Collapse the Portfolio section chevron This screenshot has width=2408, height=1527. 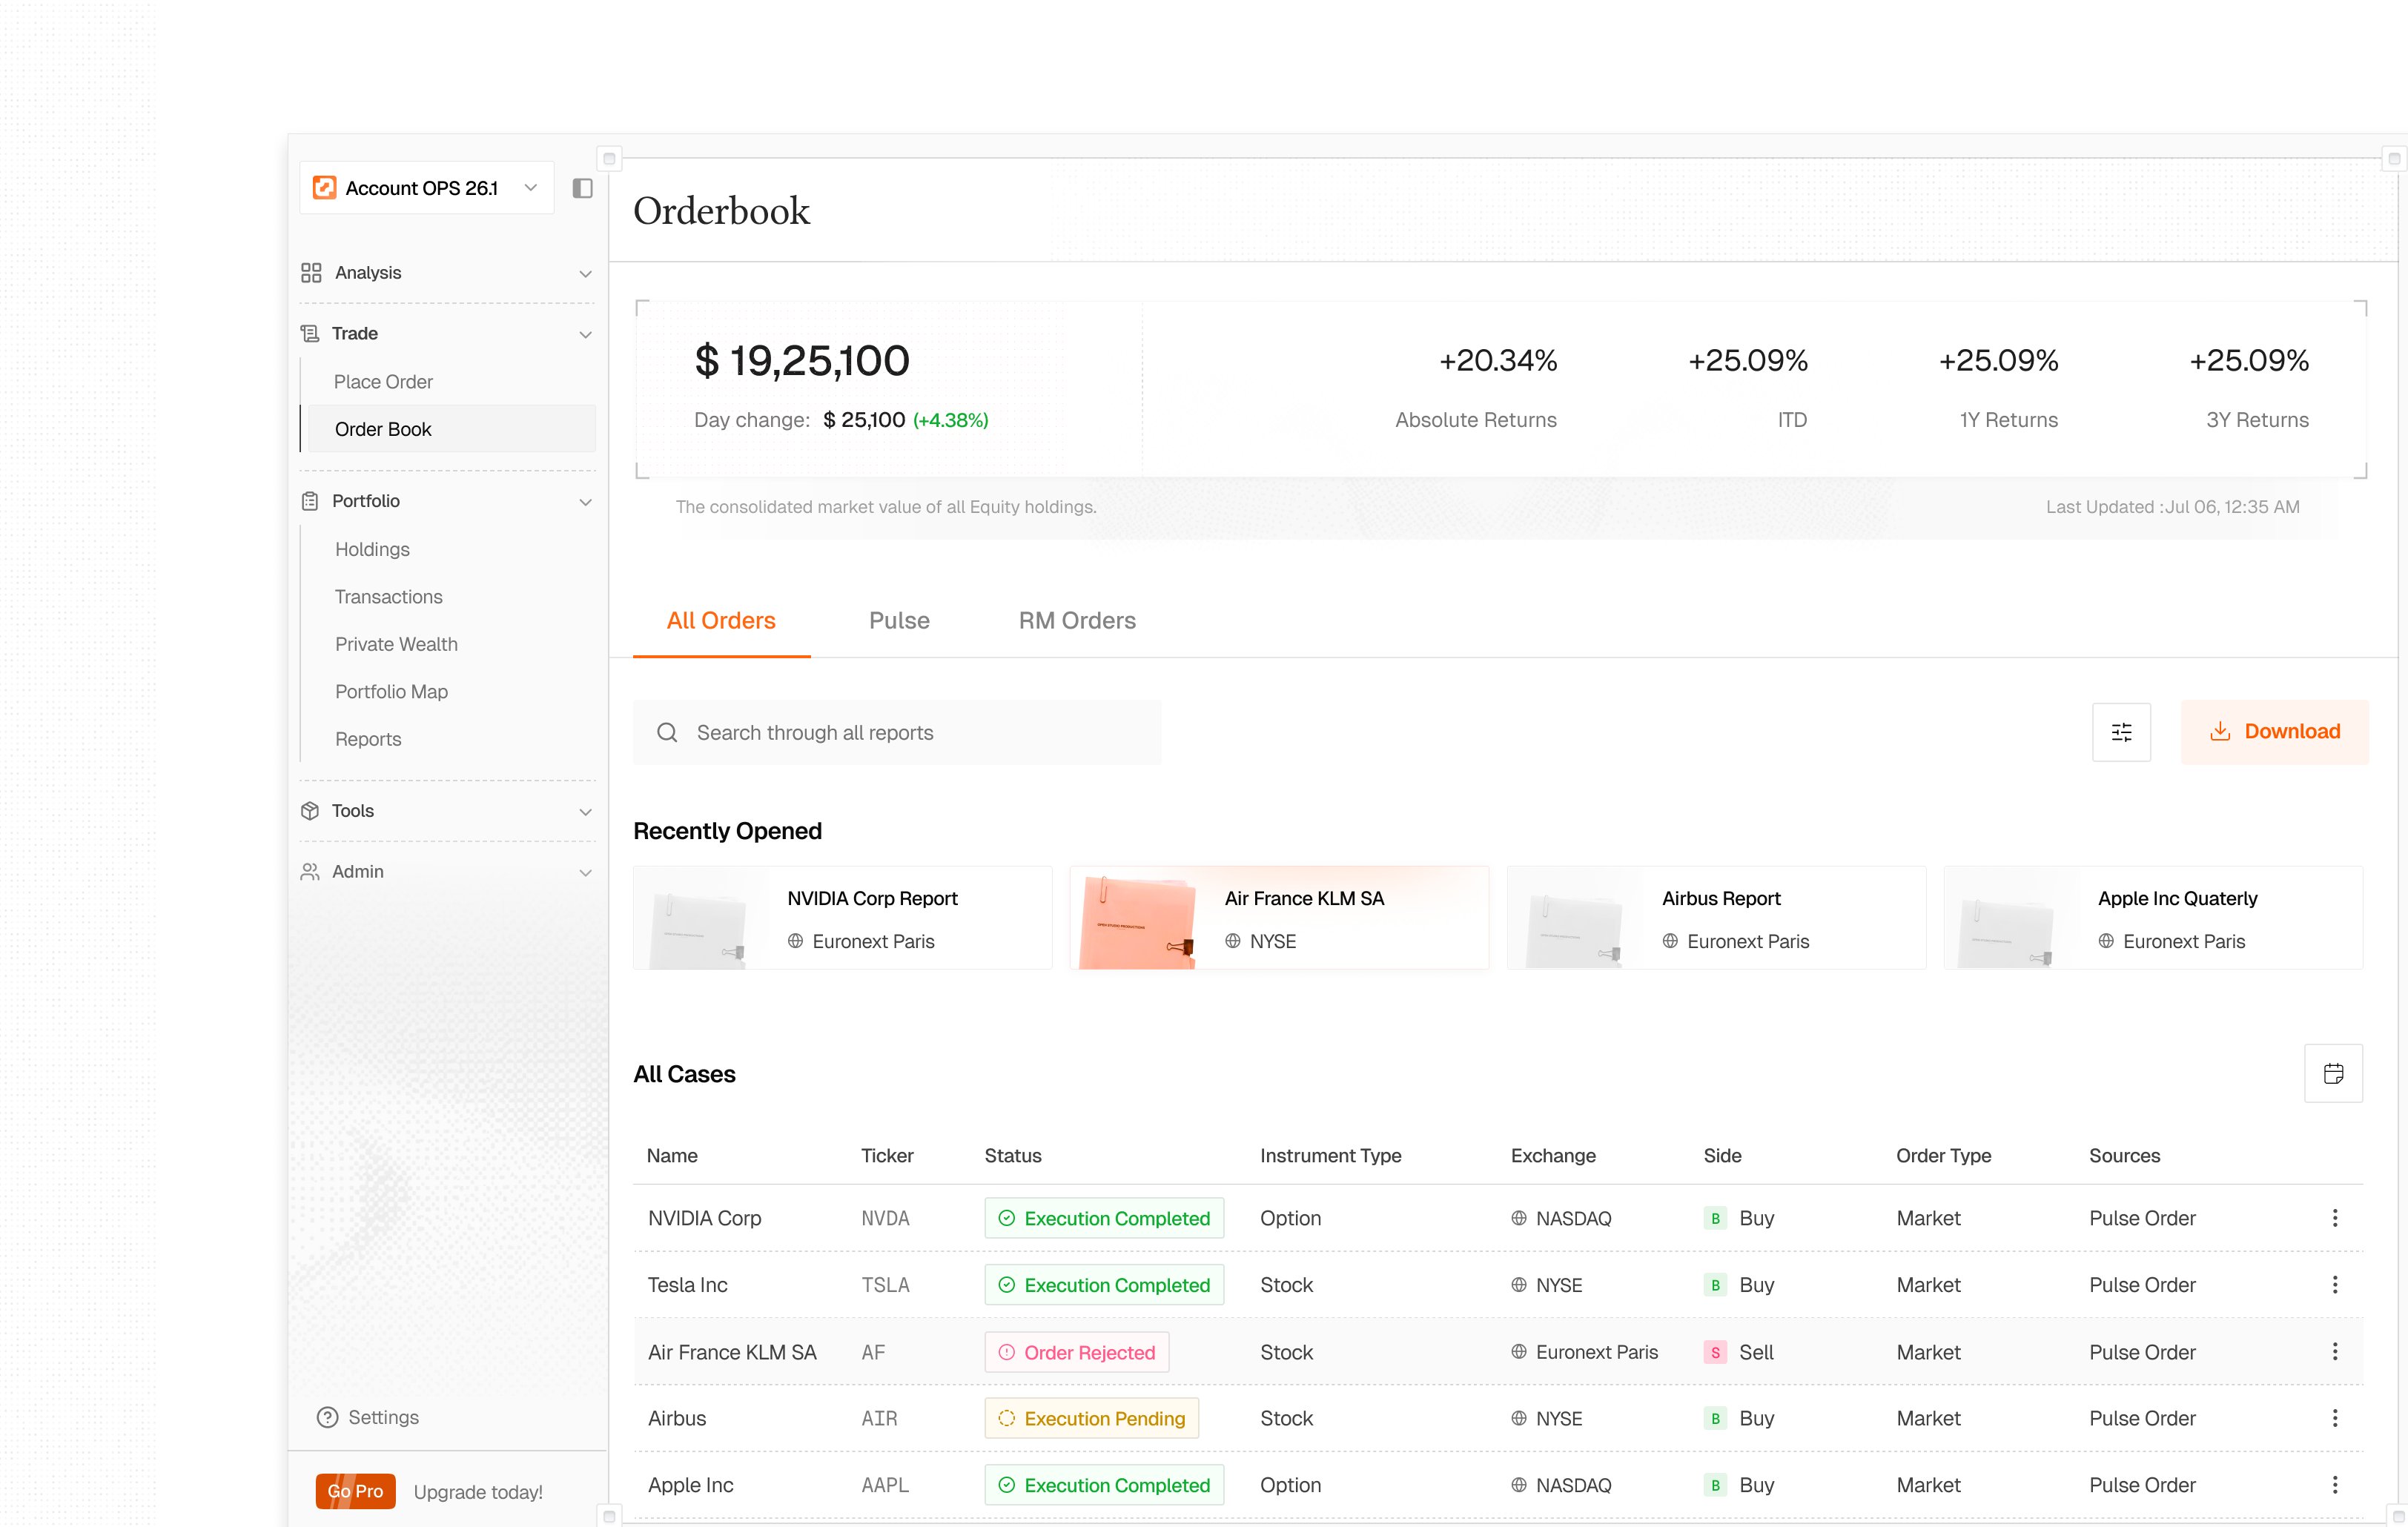tap(586, 501)
